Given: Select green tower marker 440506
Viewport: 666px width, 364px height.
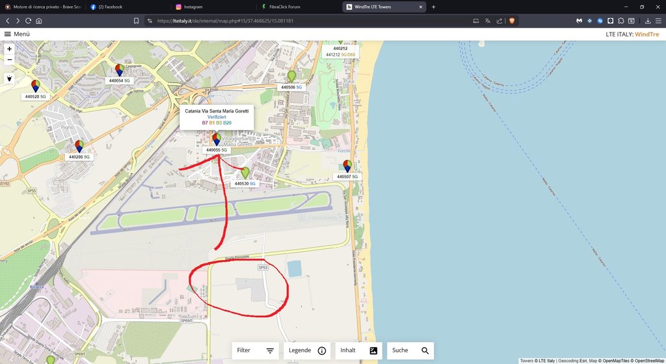Looking at the screenshot, I should pyautogui.click(x=291, y=76).
